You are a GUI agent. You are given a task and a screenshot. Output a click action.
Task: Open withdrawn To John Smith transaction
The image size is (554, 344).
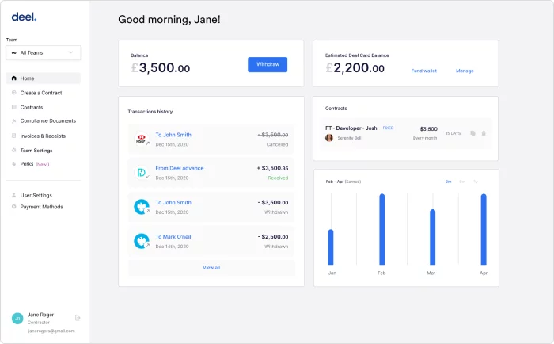(x=211, y=207)
